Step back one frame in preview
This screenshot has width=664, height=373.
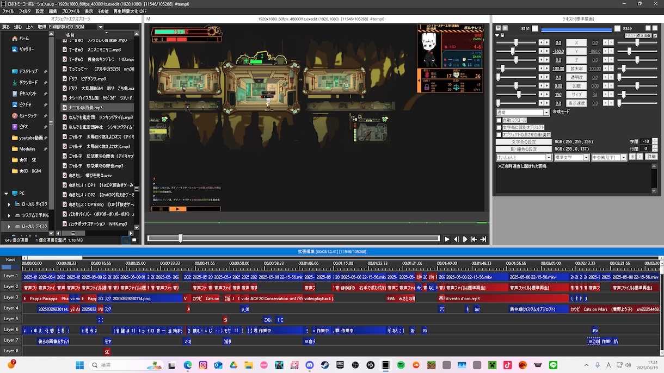click(456, 239)
